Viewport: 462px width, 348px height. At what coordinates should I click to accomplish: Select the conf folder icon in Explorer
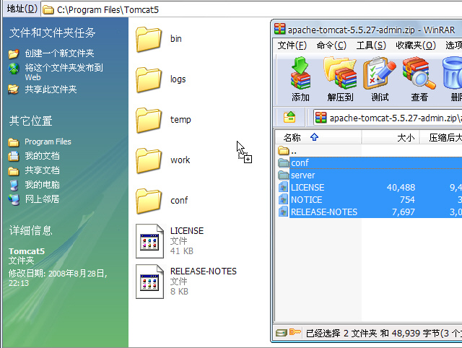tap(149, 201)
